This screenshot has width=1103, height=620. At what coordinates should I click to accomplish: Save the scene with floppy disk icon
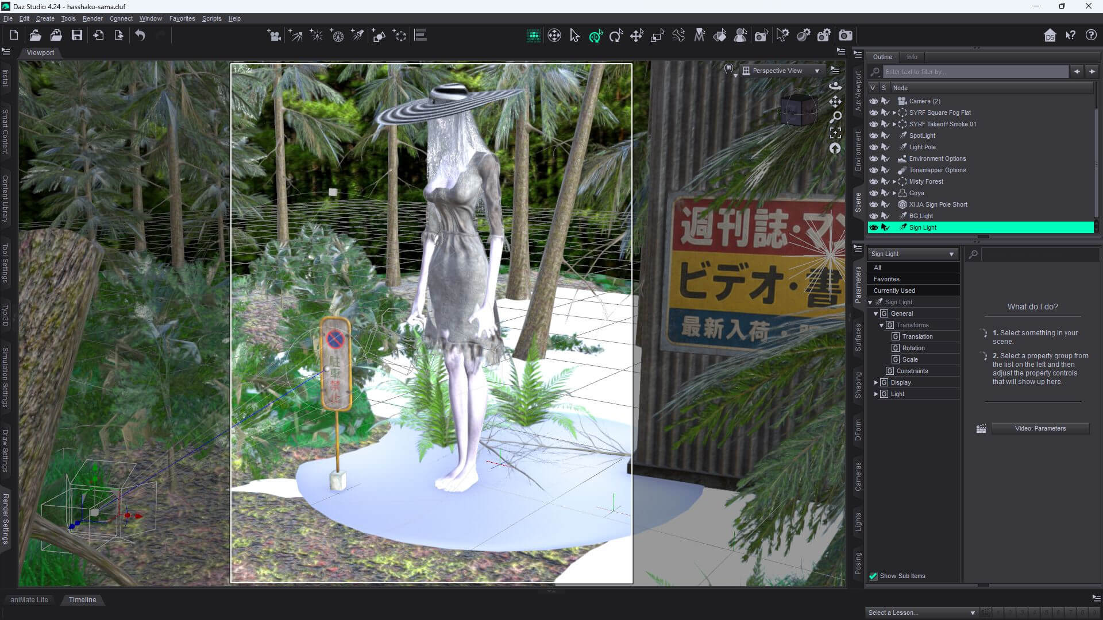[x=76, y=36]
